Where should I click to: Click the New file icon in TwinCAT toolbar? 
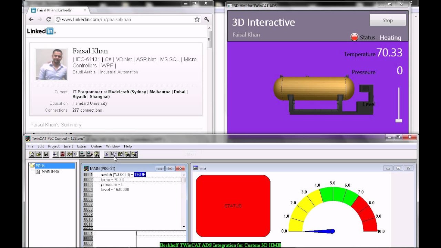click(32, 154)
